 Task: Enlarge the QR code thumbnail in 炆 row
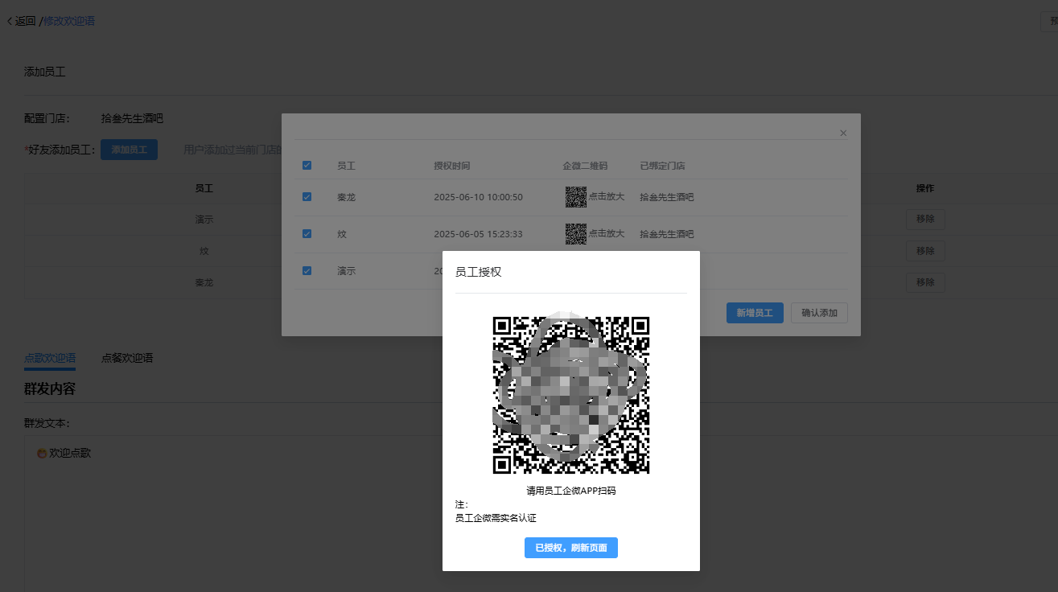click(575, 233)
